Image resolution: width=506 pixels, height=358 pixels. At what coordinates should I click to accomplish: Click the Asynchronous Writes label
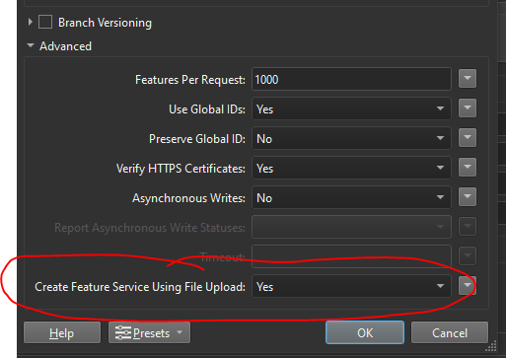tap(188, 198)
